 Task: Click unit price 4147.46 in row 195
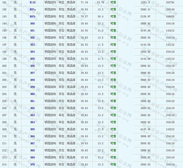tap(146, 30)
